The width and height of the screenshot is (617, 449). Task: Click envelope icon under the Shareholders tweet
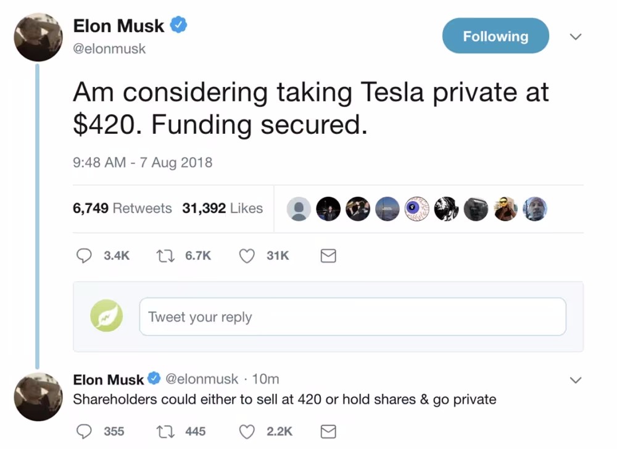click(328, 431)
